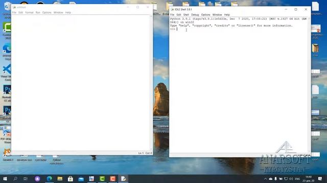Open Edit menu in IDLE Shell window
The height and width of the screenshot is (183, 327).
pos(179,15)
